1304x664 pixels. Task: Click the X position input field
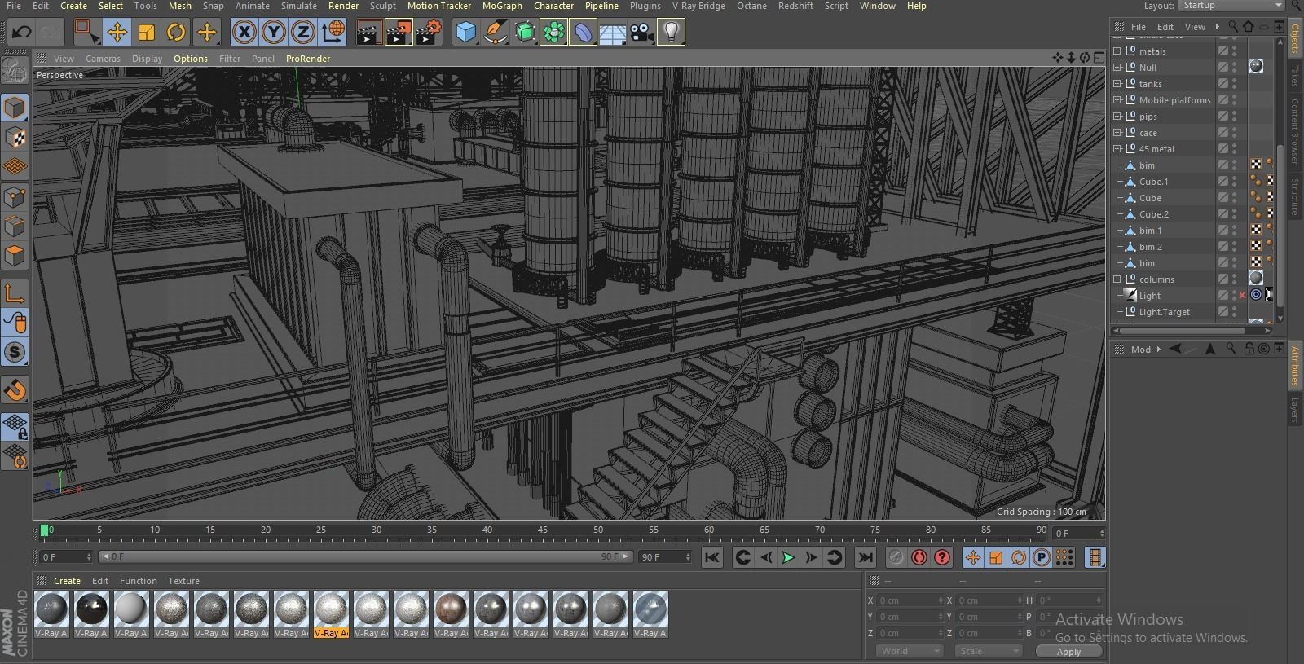point(909,600)
